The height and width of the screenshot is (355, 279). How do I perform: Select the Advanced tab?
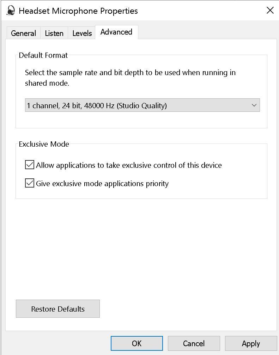(x=116, y=32)
